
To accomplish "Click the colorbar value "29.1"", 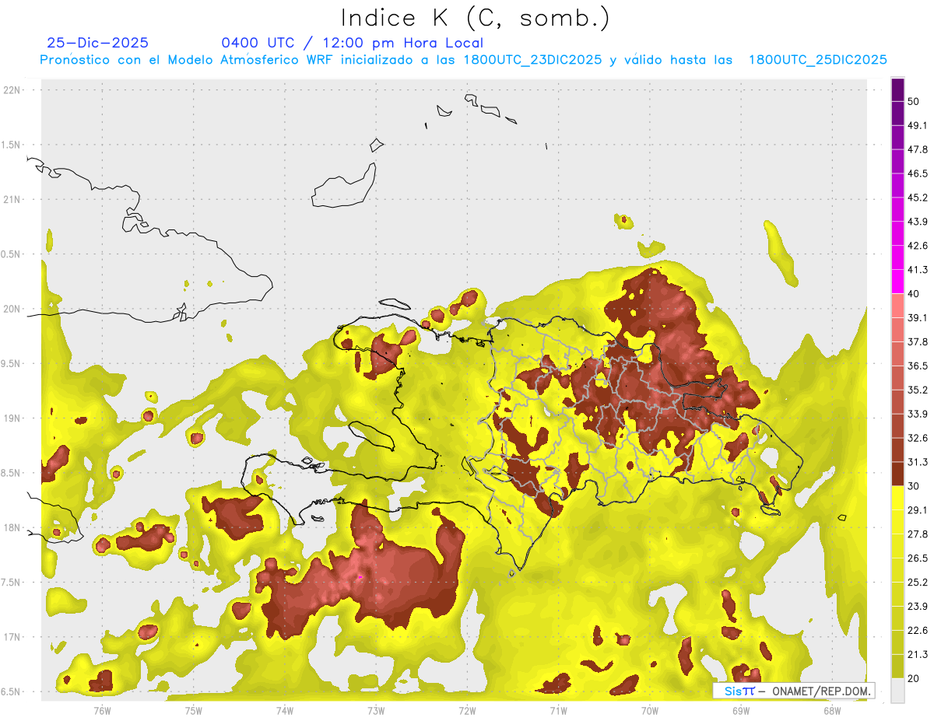I will pyautogui.click(x=918, y=509).
